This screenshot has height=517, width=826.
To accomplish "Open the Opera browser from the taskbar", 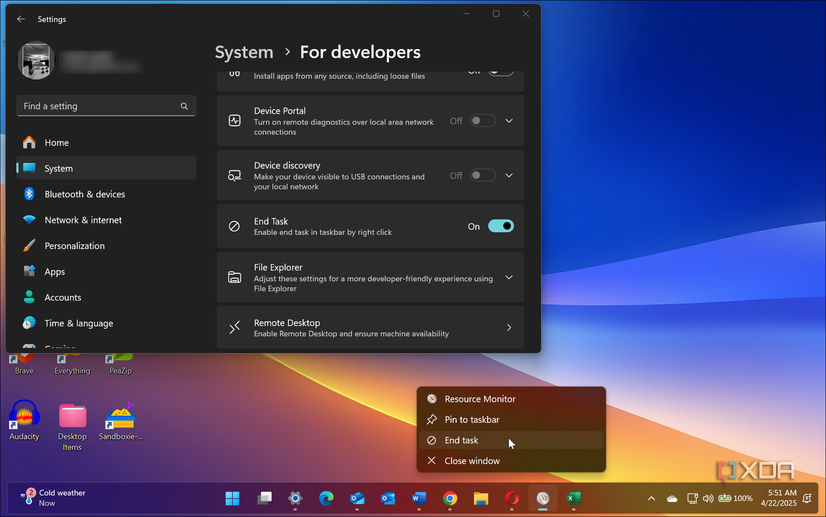I will coord(512,498).
